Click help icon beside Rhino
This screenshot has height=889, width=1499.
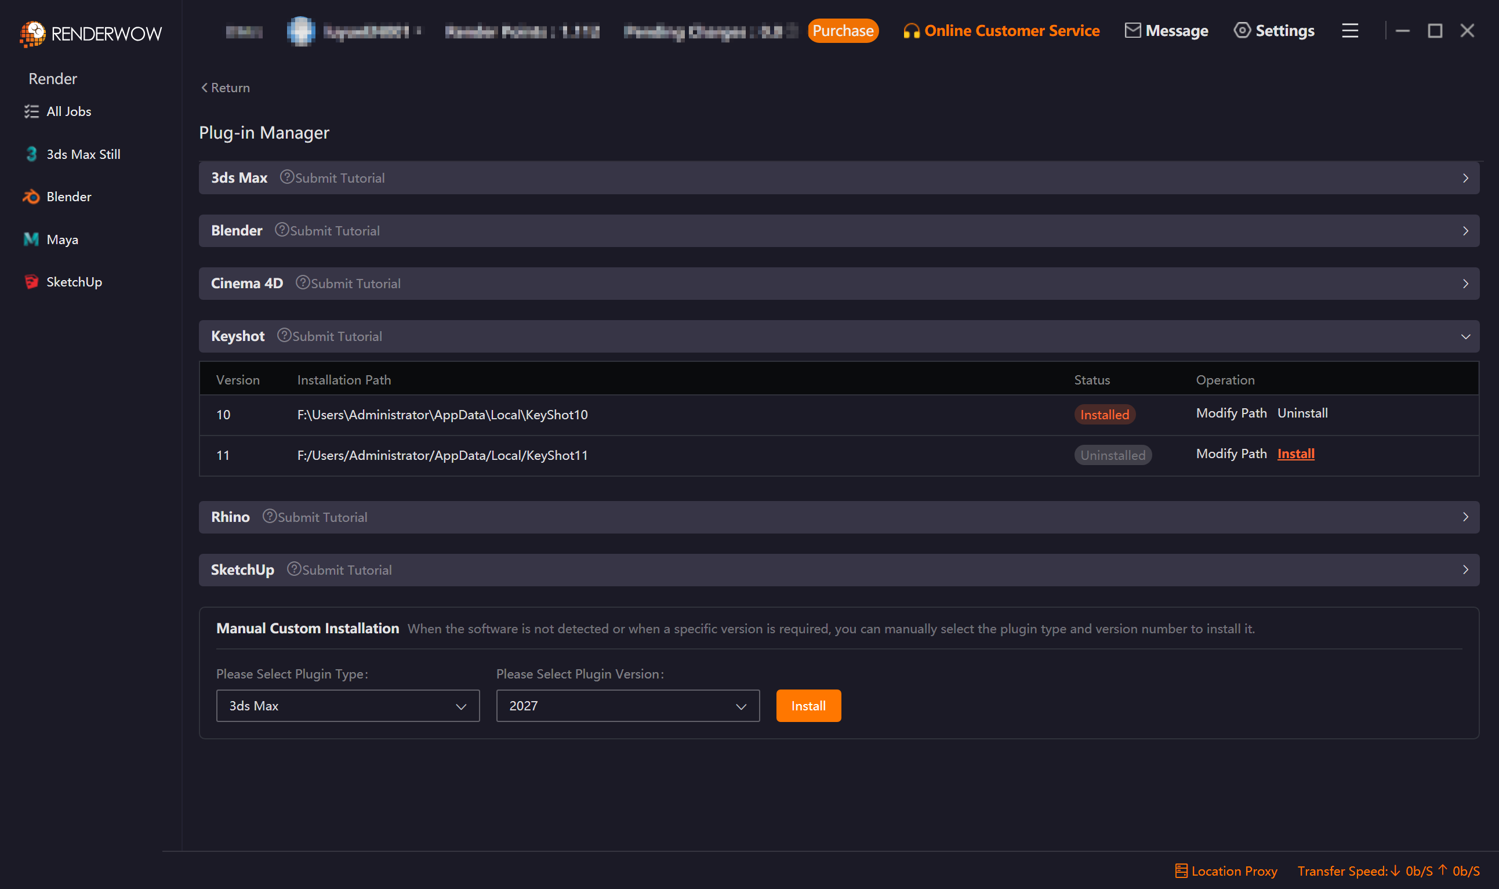tap(270, 516)
